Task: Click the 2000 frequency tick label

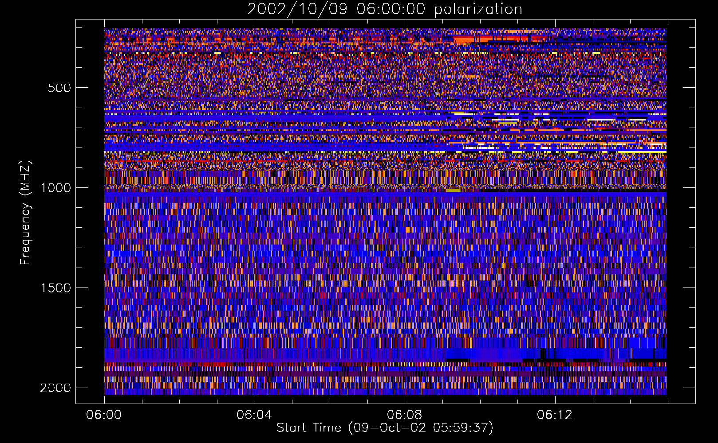Action: click(55, 388)
